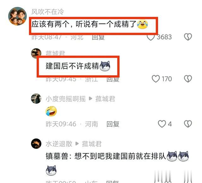Open username 风吹不在冷
This screenshot has height=183, width=202.
48,12
